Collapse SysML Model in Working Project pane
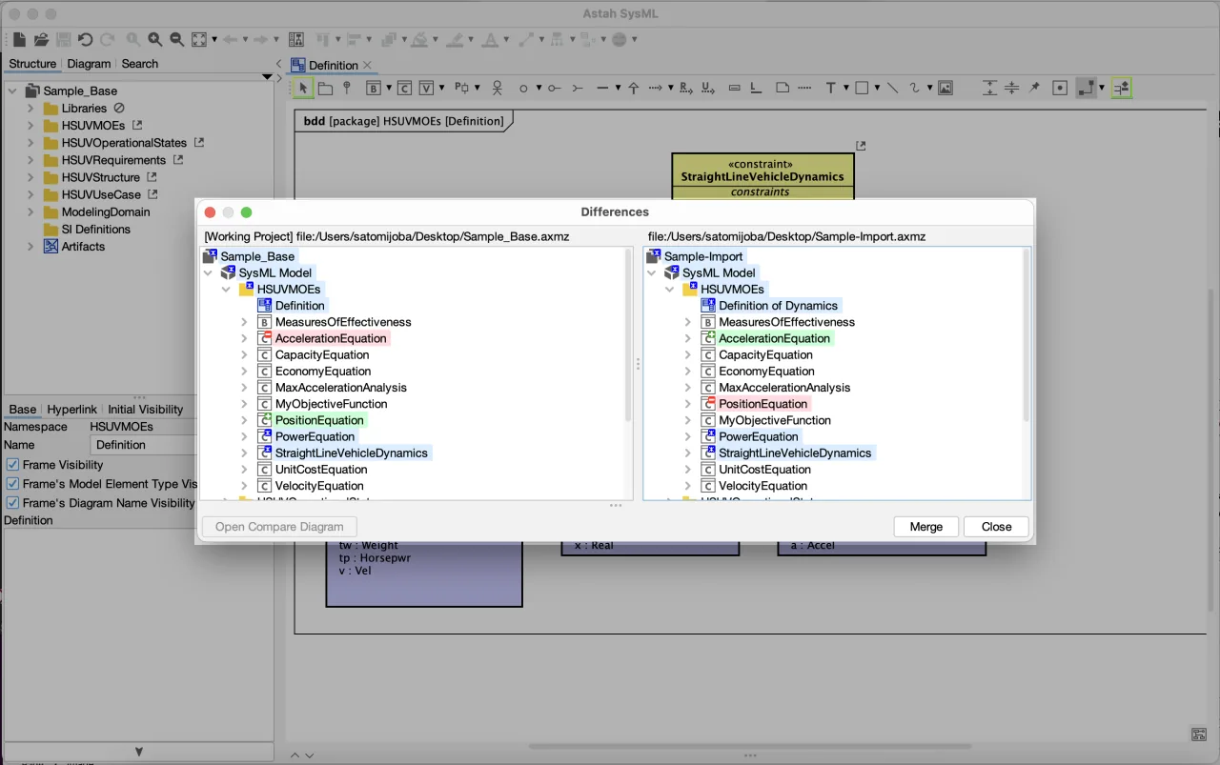 (208, 272)
